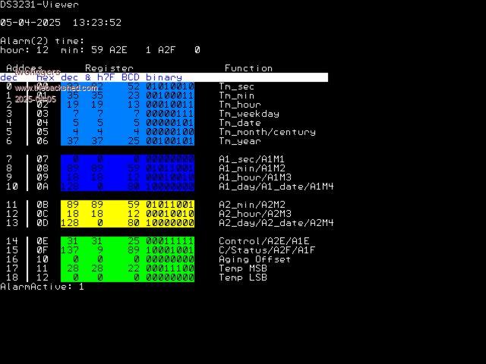Click the DS3231-Viewer title text
Viewport: 486px width, 364px height.
[x=39, y=5]
